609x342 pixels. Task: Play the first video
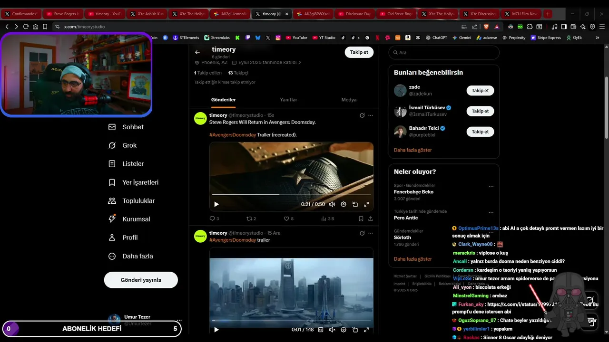coord(216,204)
